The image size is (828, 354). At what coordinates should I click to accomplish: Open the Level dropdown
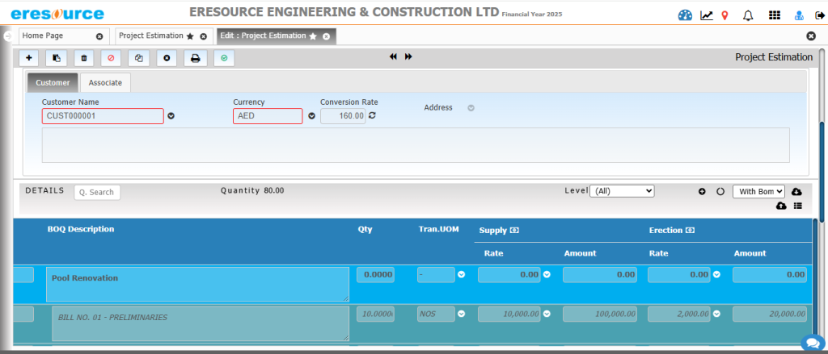(x=621, y=191)
